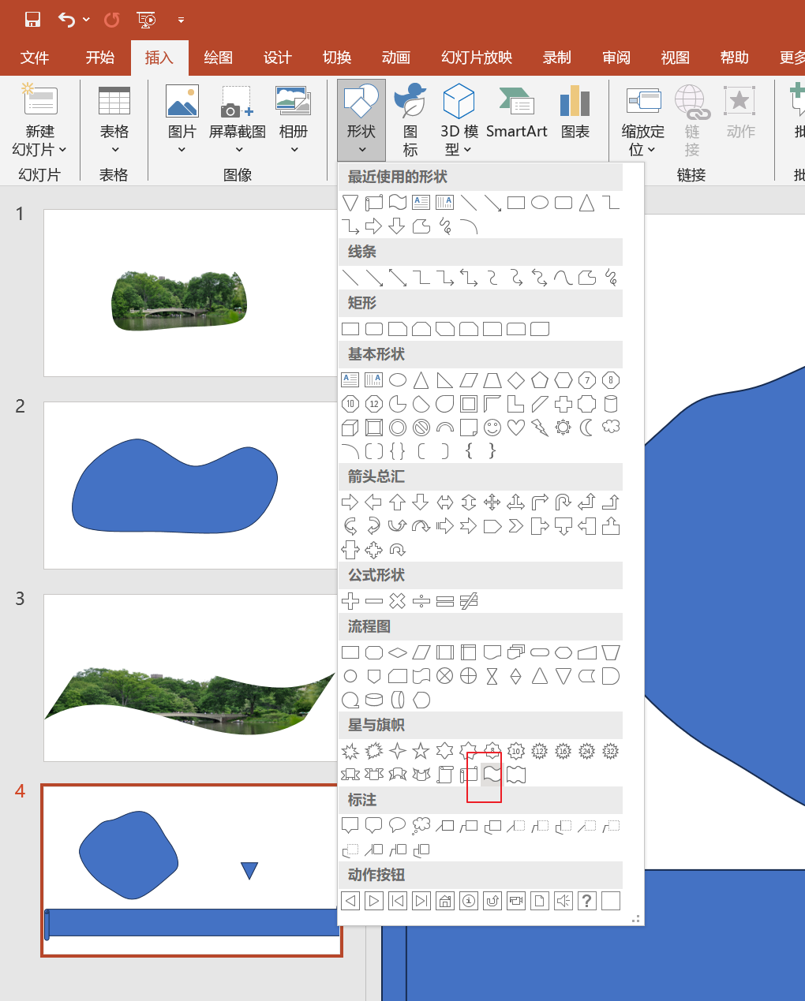Select the lightning bolt shape
Screen dimensions: 805x1001
point(540,428)
